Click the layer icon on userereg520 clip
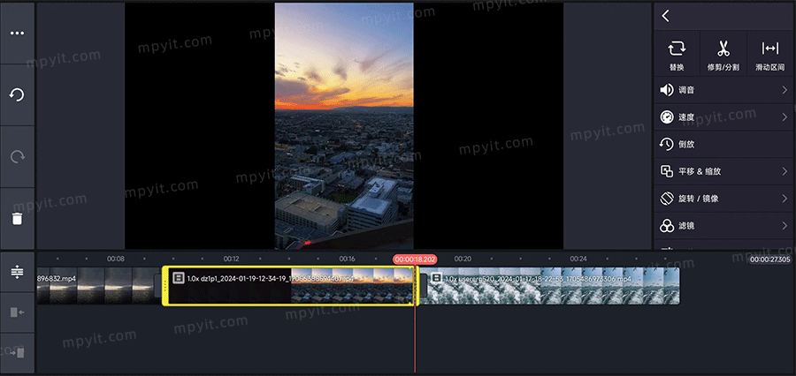 pyautogui.click(x=436, y=278)
